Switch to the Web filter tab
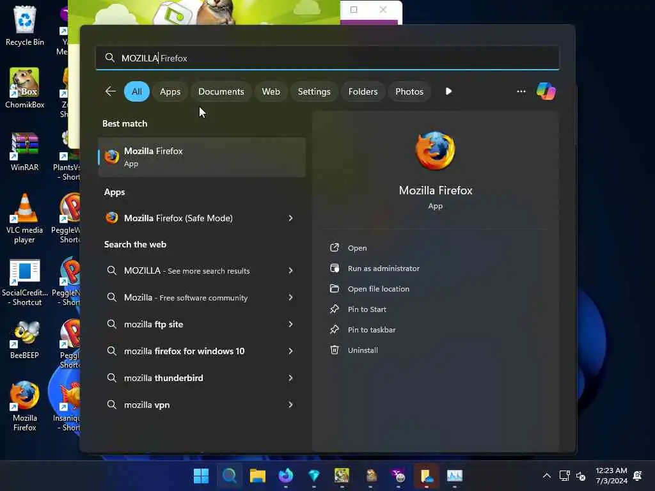The height and width of the screenshot is (491, 655). [x=271, y=91]
